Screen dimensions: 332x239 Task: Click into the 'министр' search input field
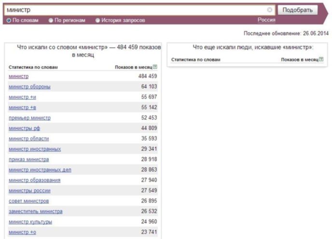click(136, 10)
